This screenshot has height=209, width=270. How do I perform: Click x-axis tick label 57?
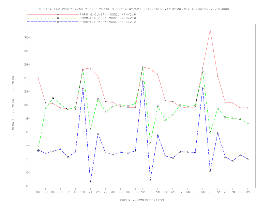(180, 192)
